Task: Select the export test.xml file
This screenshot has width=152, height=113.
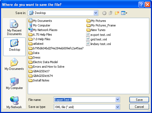Action: (x=98, y=35)
